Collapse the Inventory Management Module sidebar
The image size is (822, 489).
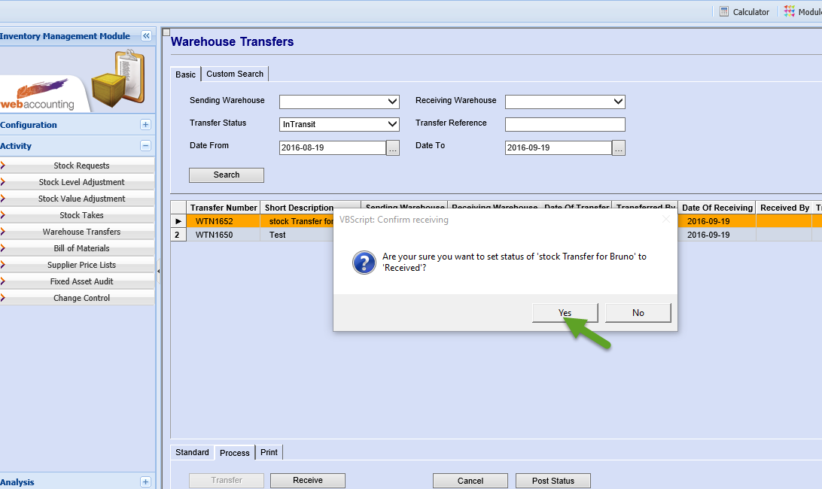146,36
